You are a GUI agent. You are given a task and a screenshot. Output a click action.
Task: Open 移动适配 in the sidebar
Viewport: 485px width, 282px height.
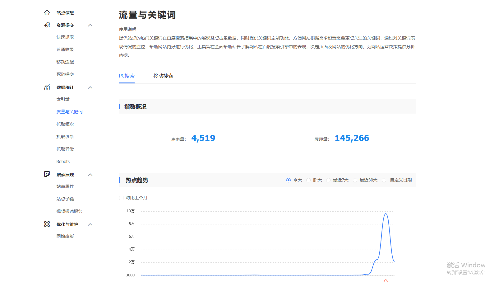tap(65, 62)
